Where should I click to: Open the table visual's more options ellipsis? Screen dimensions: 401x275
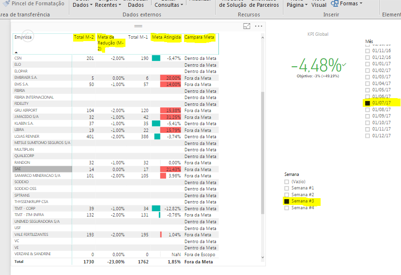pyautogui.click(x=259, y=26)
